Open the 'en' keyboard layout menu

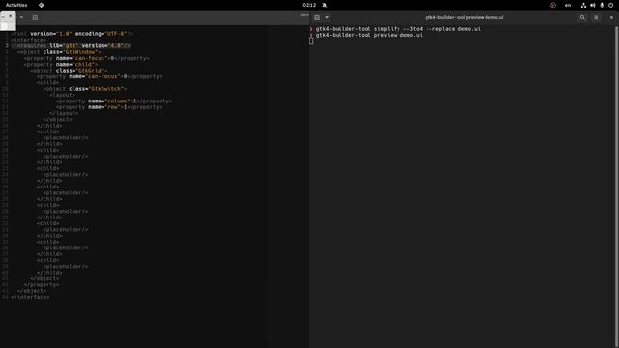click(568, 5)
